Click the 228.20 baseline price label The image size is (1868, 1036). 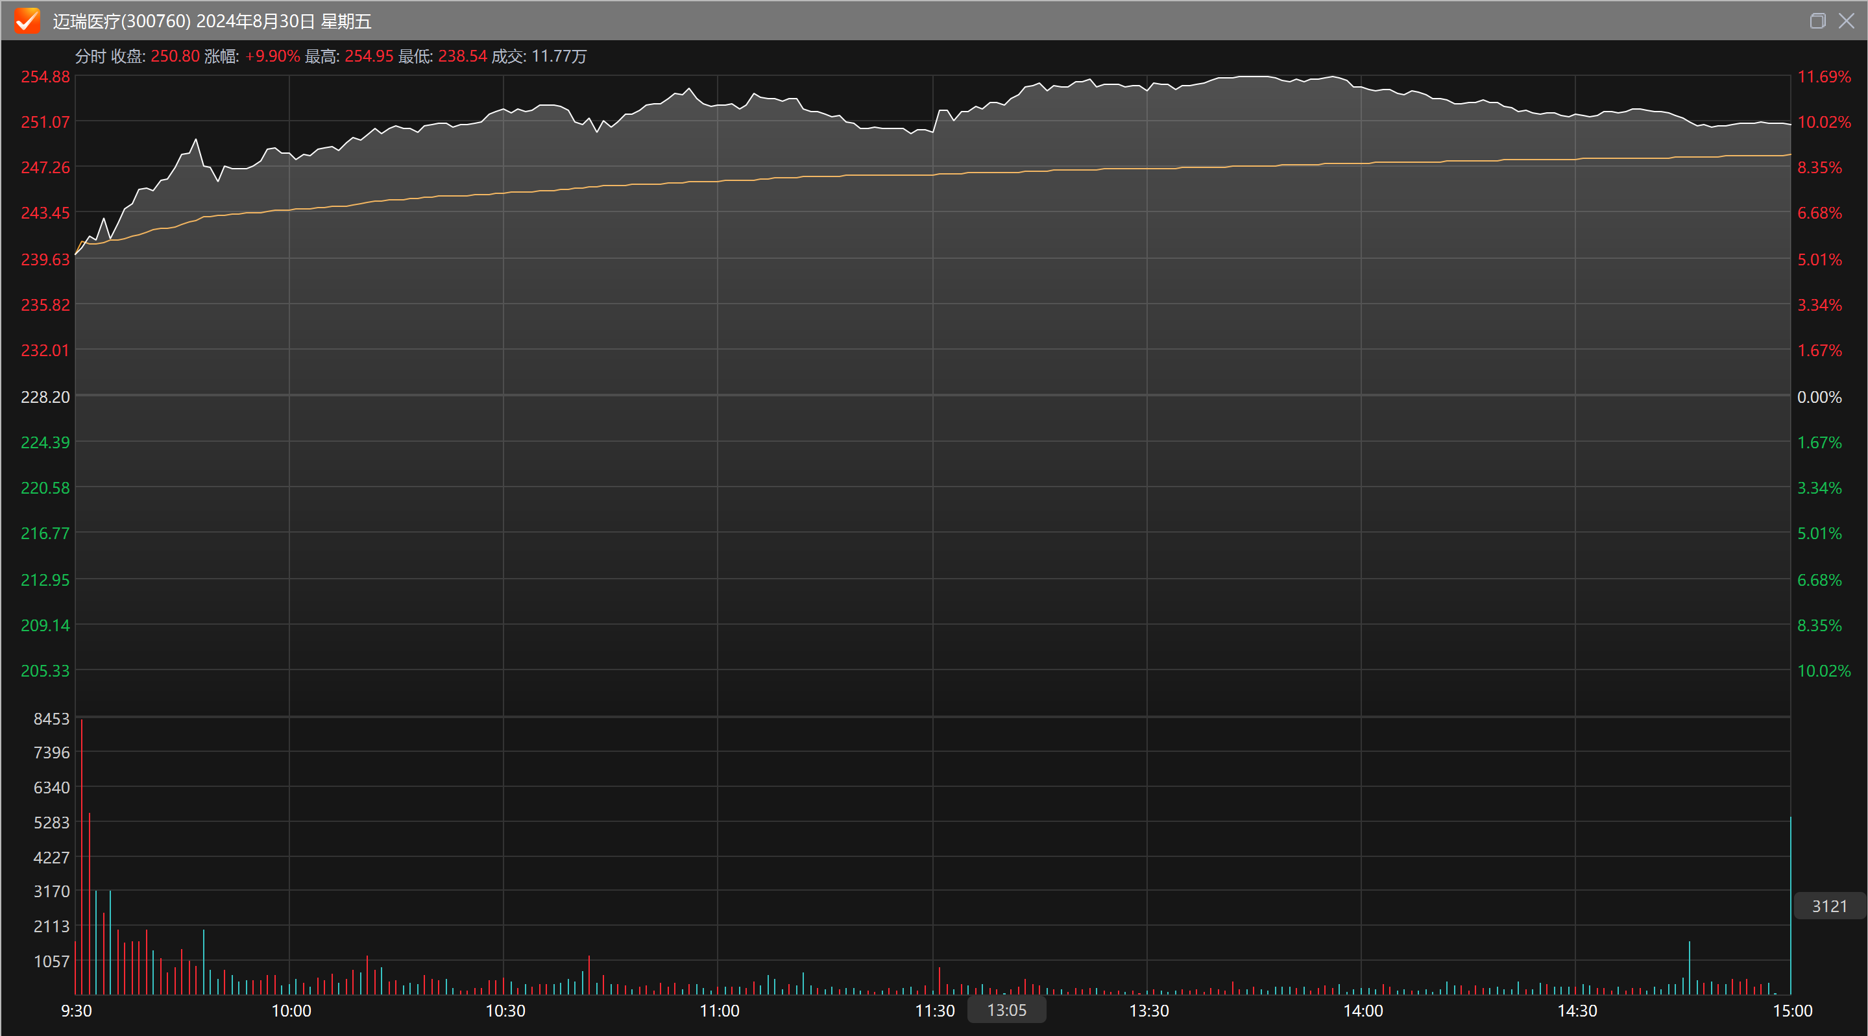click(45, 397)
